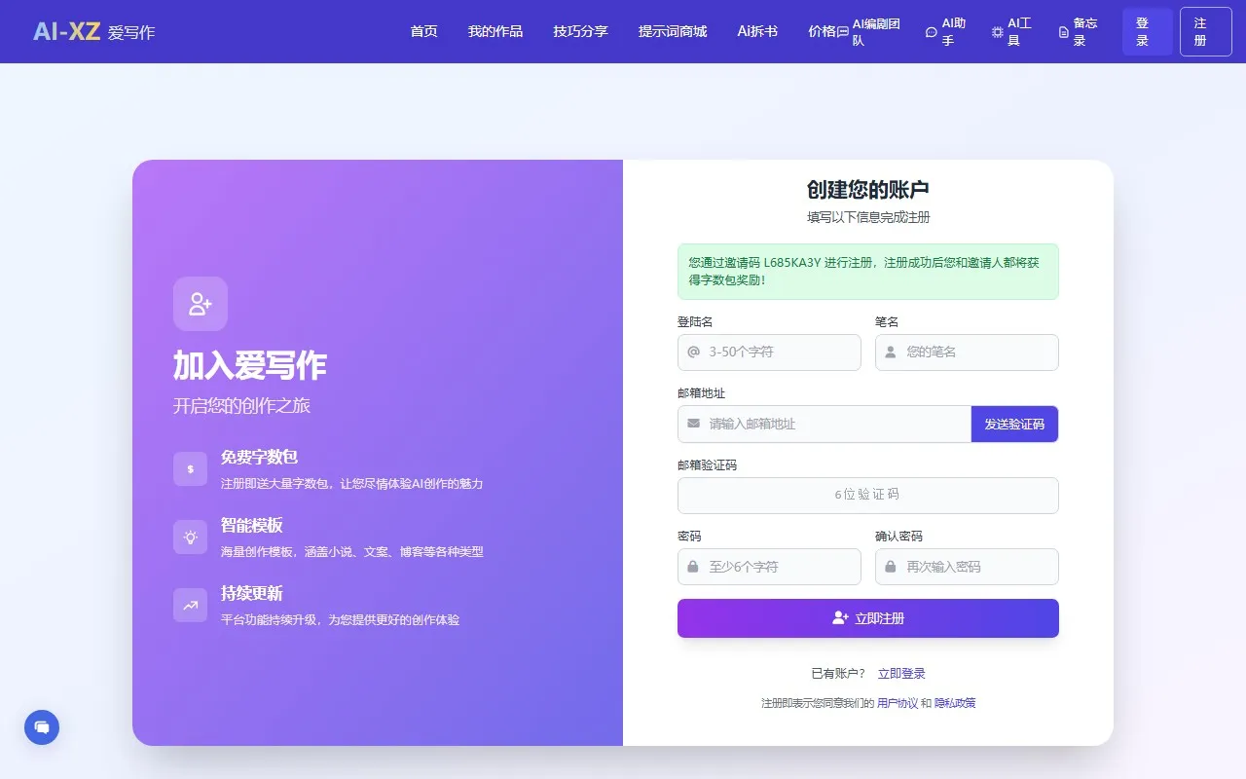Submit registration with 立即注册 button

[867, 617]
